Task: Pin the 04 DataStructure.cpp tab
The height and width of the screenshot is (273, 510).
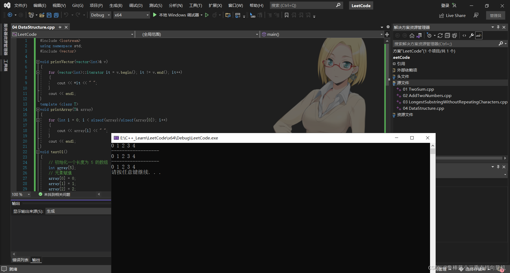Action: point(60,27)
